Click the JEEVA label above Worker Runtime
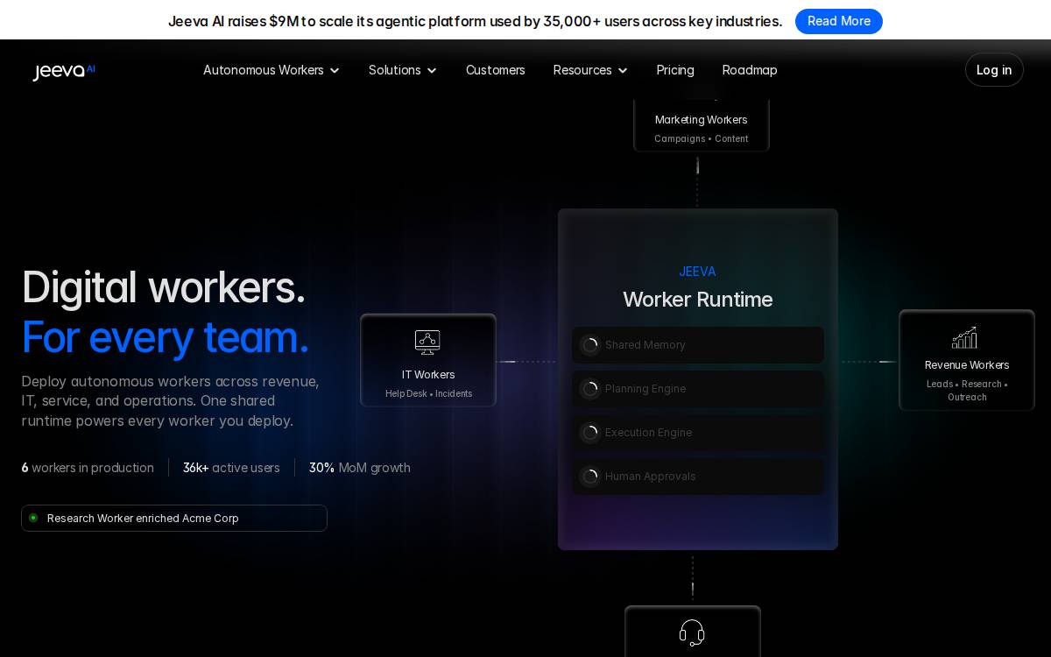1051x657 pixels. pos(697,272)
